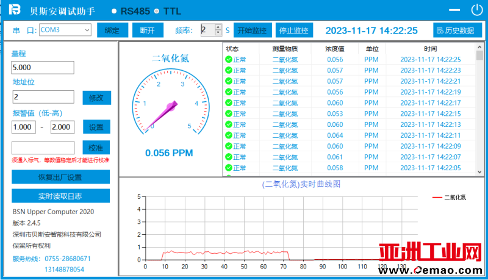Screen dimensions: 488x280
Task: Click green status icon for 14:22:05 row
Action: [x=229, y=168]
